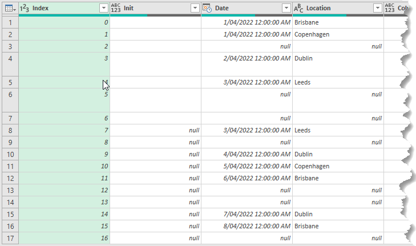This screenshot has width=416, height=246.
Task: Select row number 17
Action: pos(10,238)
